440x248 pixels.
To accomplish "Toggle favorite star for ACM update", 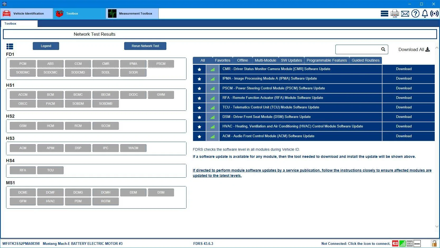I will pyautogui.click(x=199, y=136).
